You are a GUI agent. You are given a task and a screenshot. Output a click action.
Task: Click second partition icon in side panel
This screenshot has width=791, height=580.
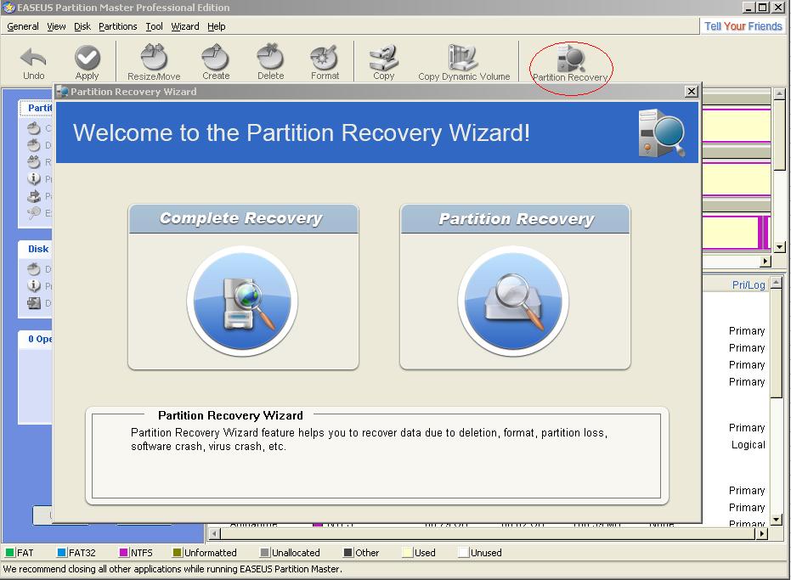coord(34,145)
